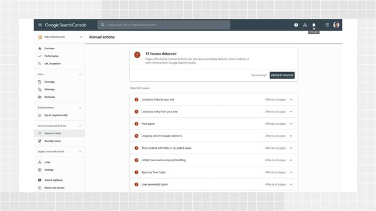
Task: Open Performance report in sidebar
Action: [x=51, y=56]
